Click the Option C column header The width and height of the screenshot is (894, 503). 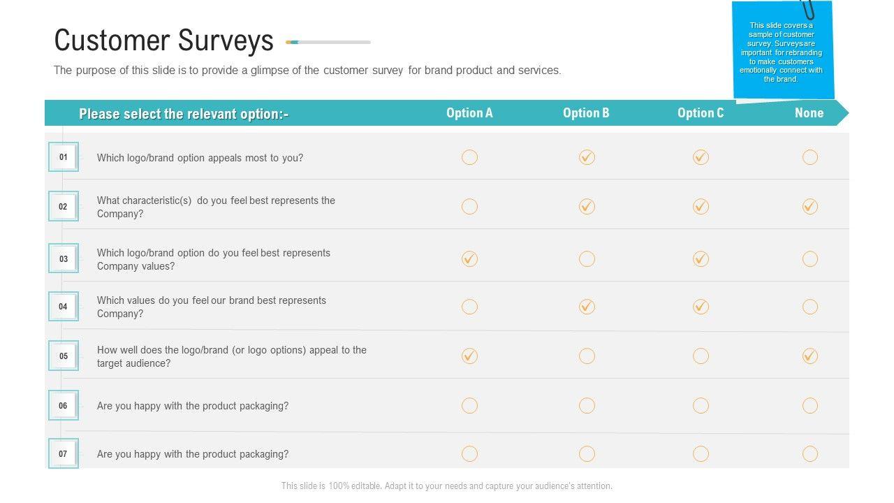tap(701, 113)
